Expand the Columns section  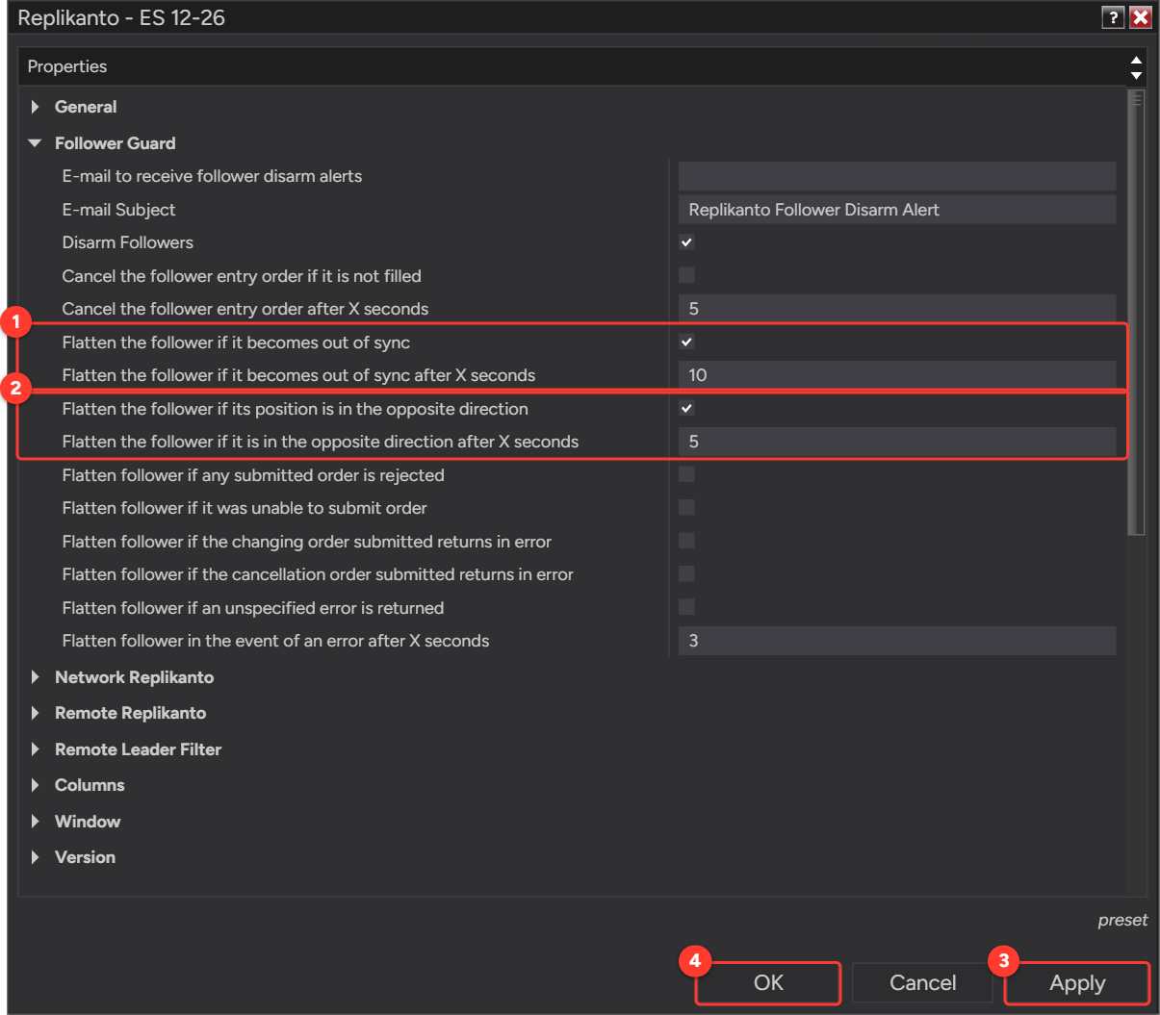(36, 785)
